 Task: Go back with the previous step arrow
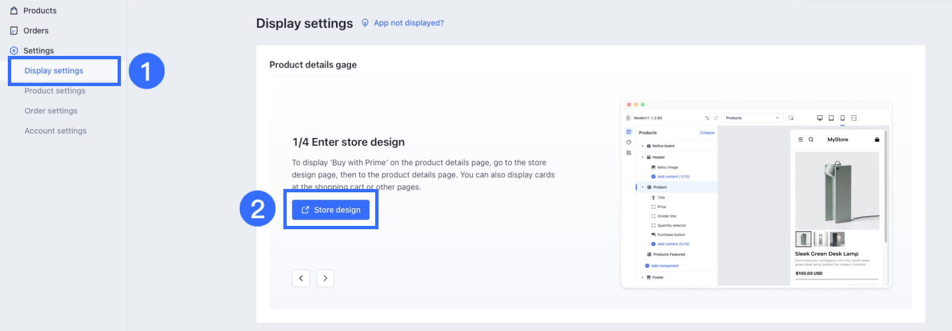[301, 278]
